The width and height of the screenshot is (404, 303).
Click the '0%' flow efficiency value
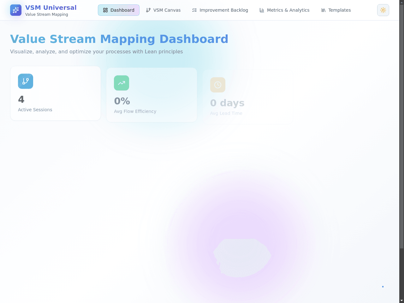(122, 101)
